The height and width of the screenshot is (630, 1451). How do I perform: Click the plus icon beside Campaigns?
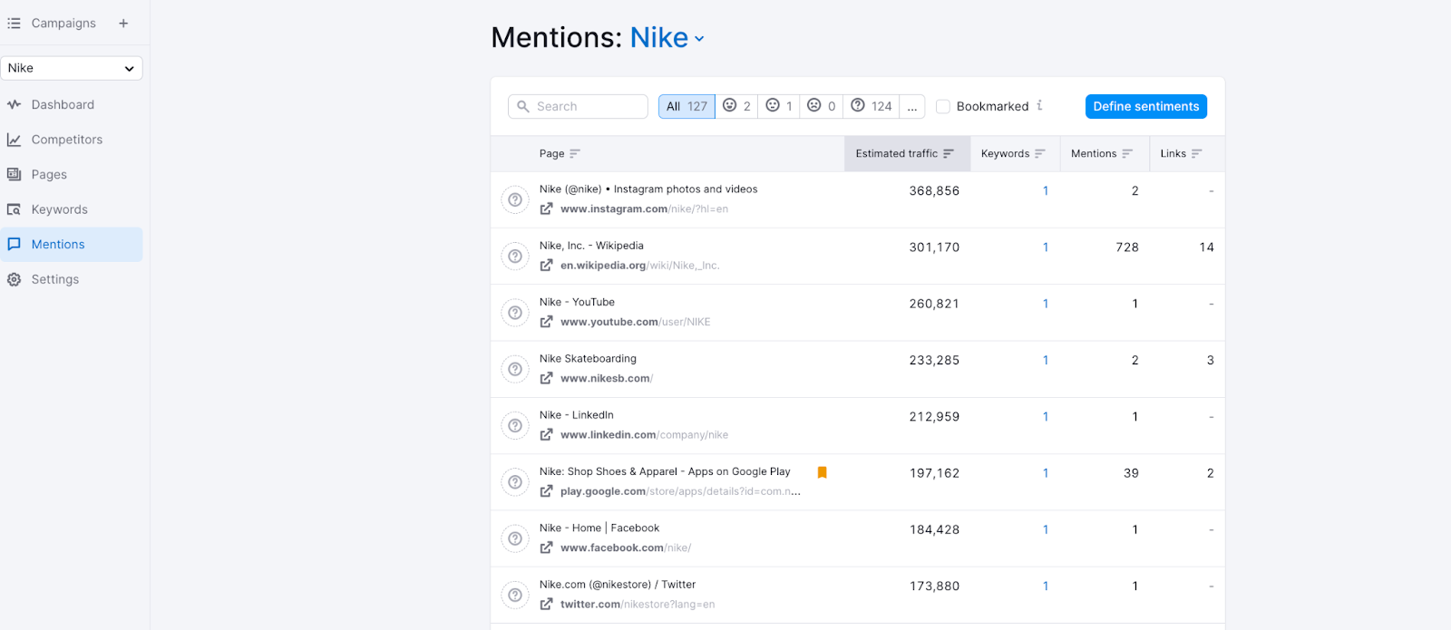click(x=123, y=24)
